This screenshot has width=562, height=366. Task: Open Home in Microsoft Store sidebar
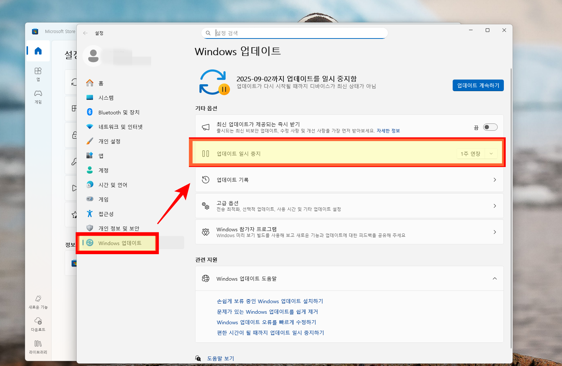click(38, 51)
